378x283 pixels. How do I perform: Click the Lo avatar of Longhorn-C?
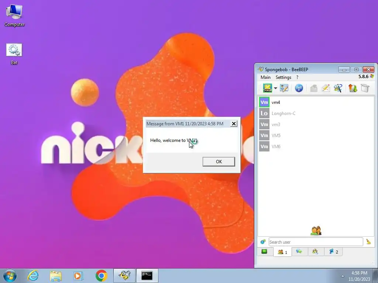click(264, 113)
